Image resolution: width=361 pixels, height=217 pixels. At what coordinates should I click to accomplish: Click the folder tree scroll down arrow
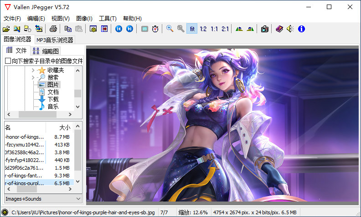point(77,107)
